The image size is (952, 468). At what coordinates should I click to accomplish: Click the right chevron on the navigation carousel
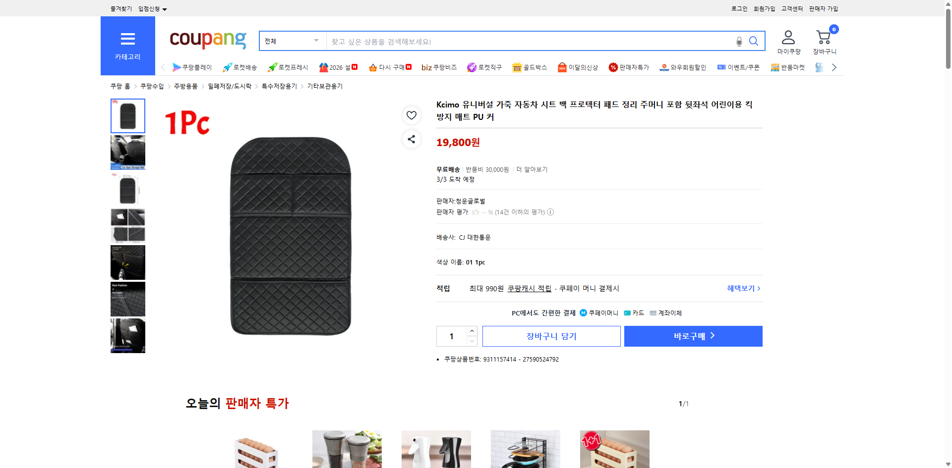pos(834,67)
